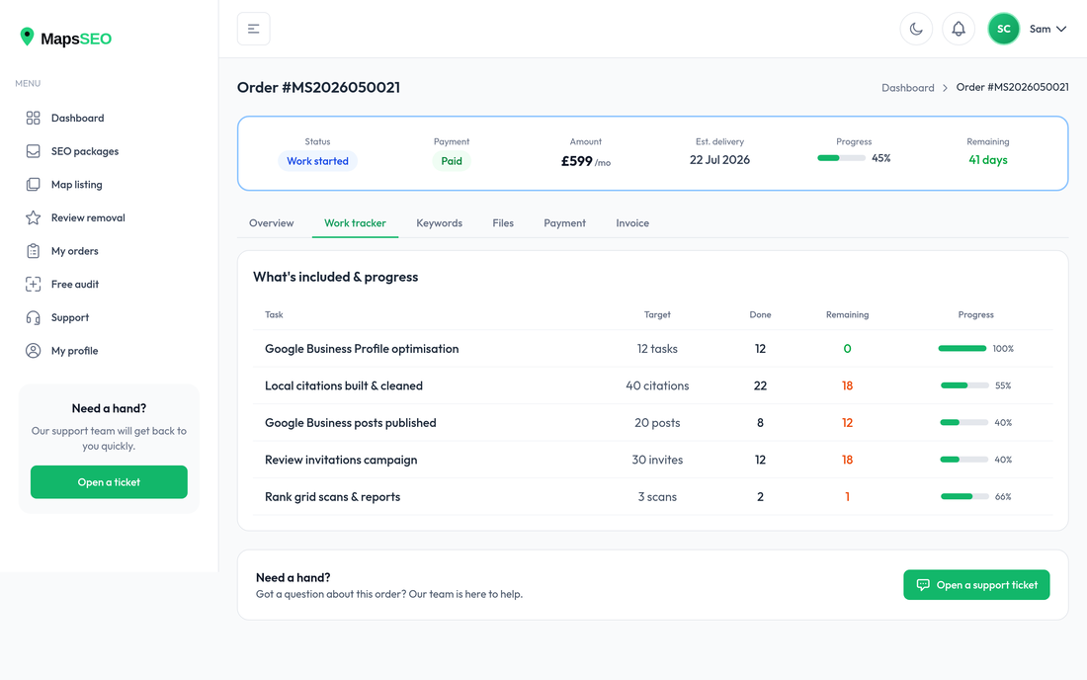Click chat icon in support ticket button
This screenshot has width=1087, height=680.
point(923,585)
